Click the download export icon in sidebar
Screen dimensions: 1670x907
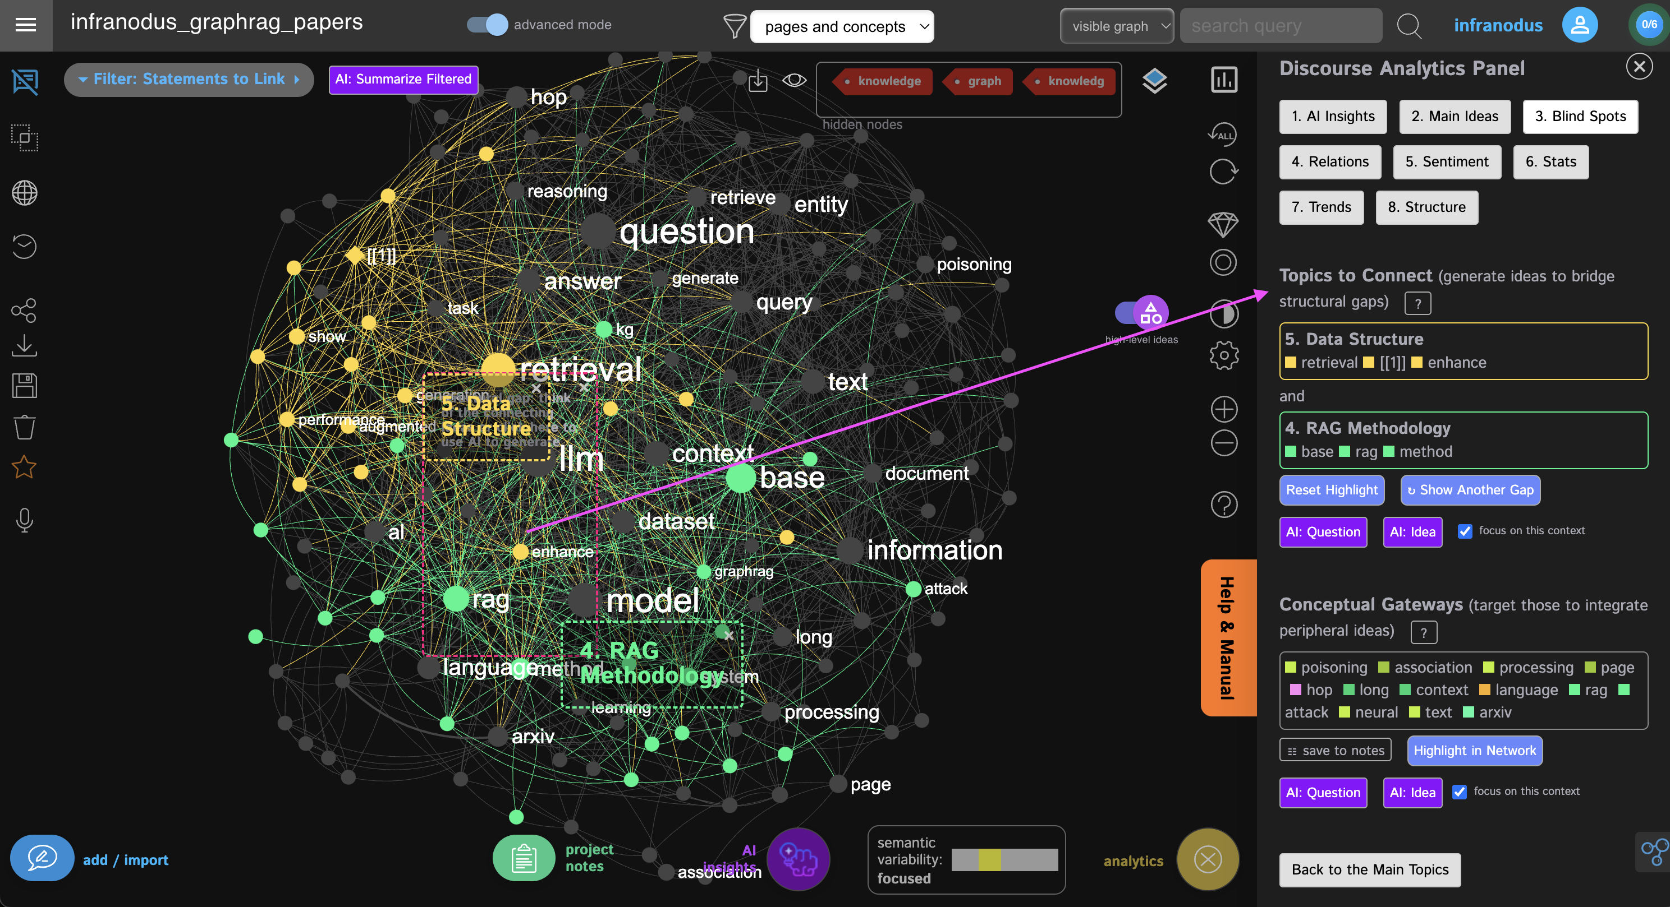click(24, 346)
